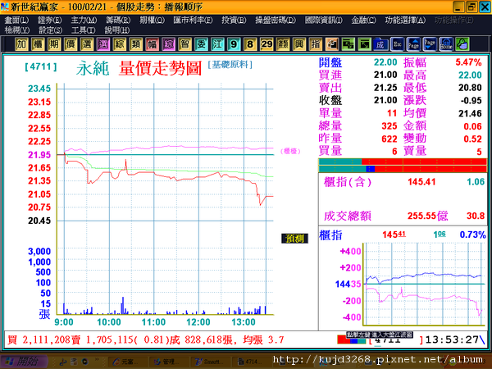The height and width of the screenshot is (369, 492).
Task: Open the 功能選擇(A) menu
Action: tap(405, 20)
